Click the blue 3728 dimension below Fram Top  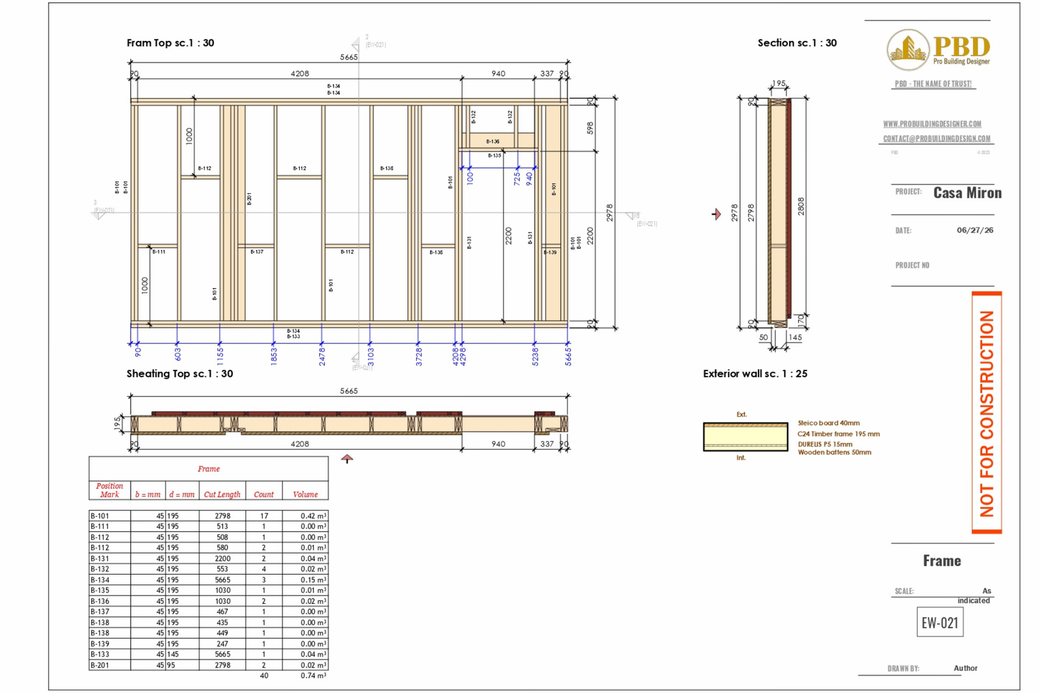tap(419, 356)
